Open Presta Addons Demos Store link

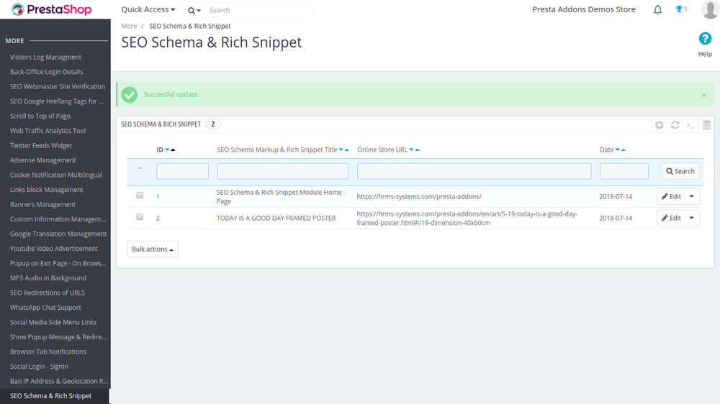tap(584, 9)
